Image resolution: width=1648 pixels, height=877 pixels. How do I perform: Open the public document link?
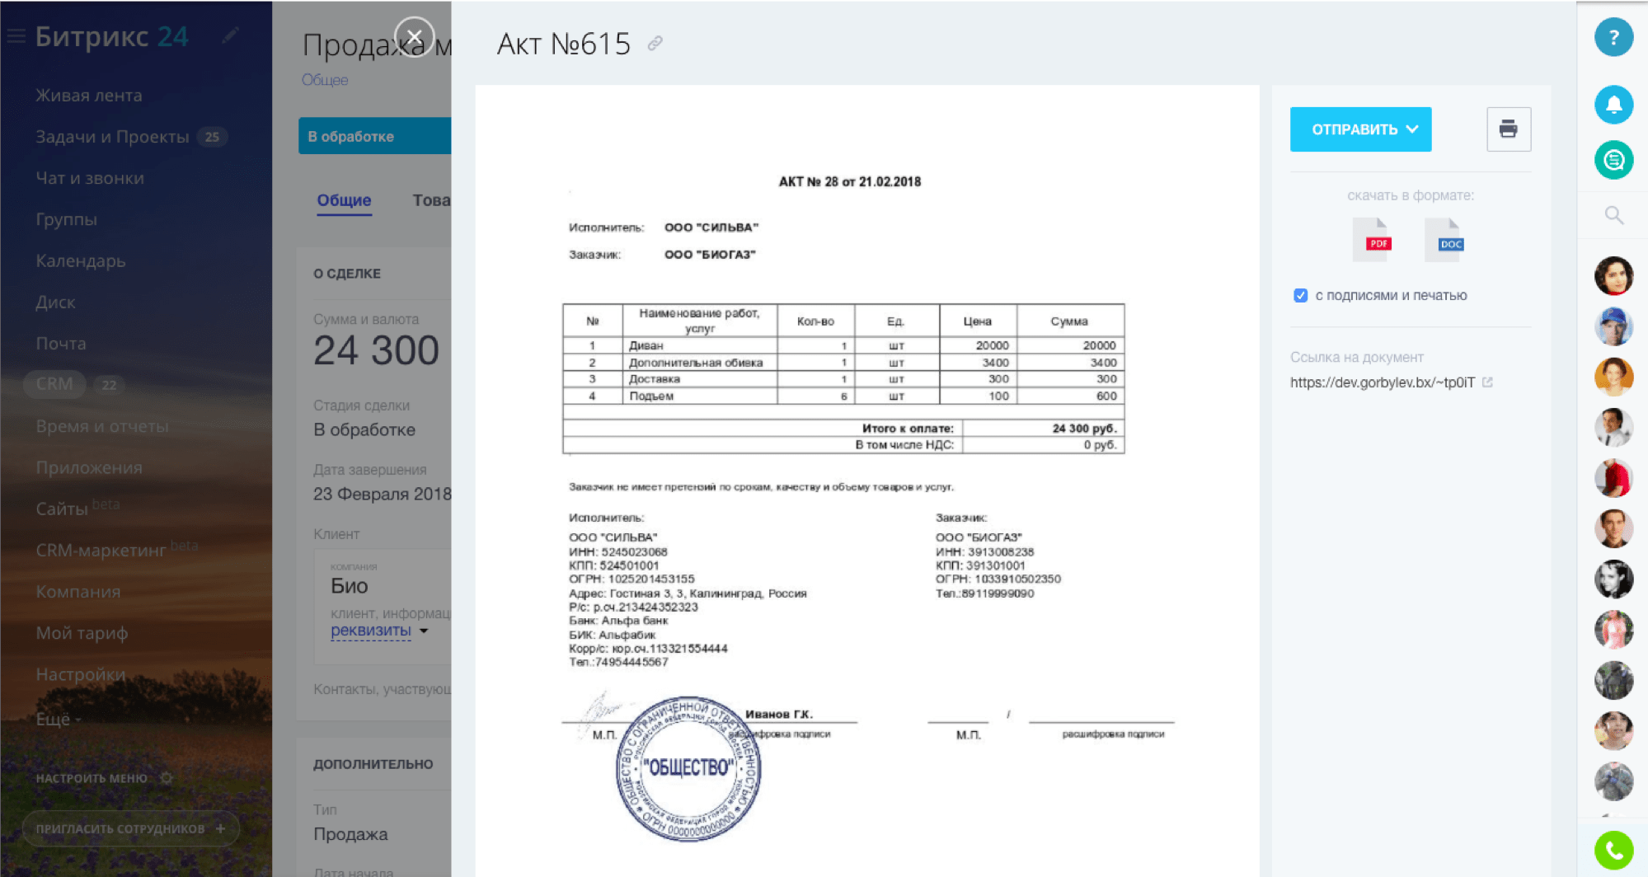[x=1383, y=382]
